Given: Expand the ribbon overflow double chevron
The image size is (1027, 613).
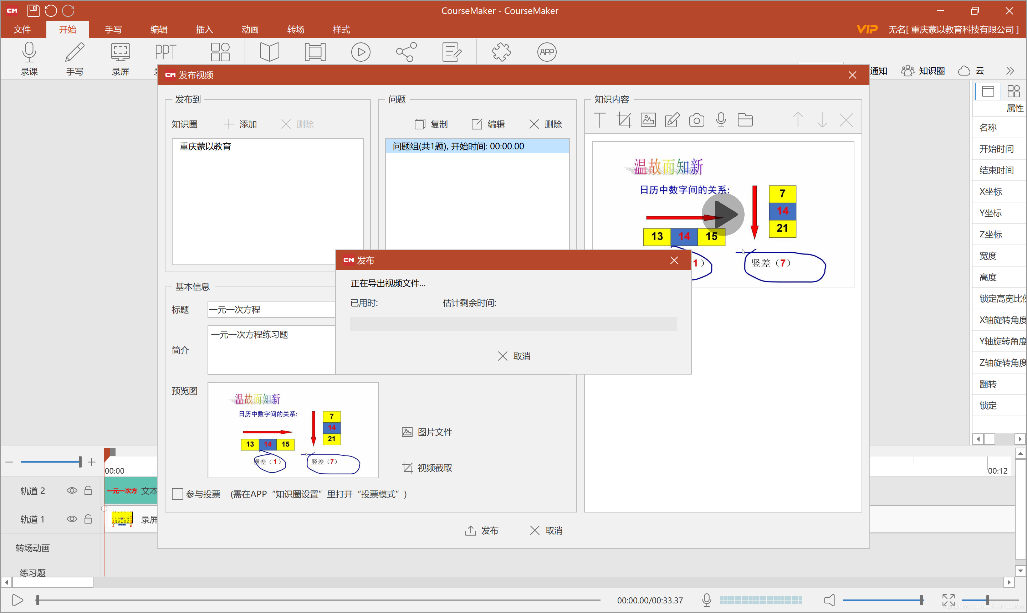Looking at the screenshot, I should pos(1010,71).
